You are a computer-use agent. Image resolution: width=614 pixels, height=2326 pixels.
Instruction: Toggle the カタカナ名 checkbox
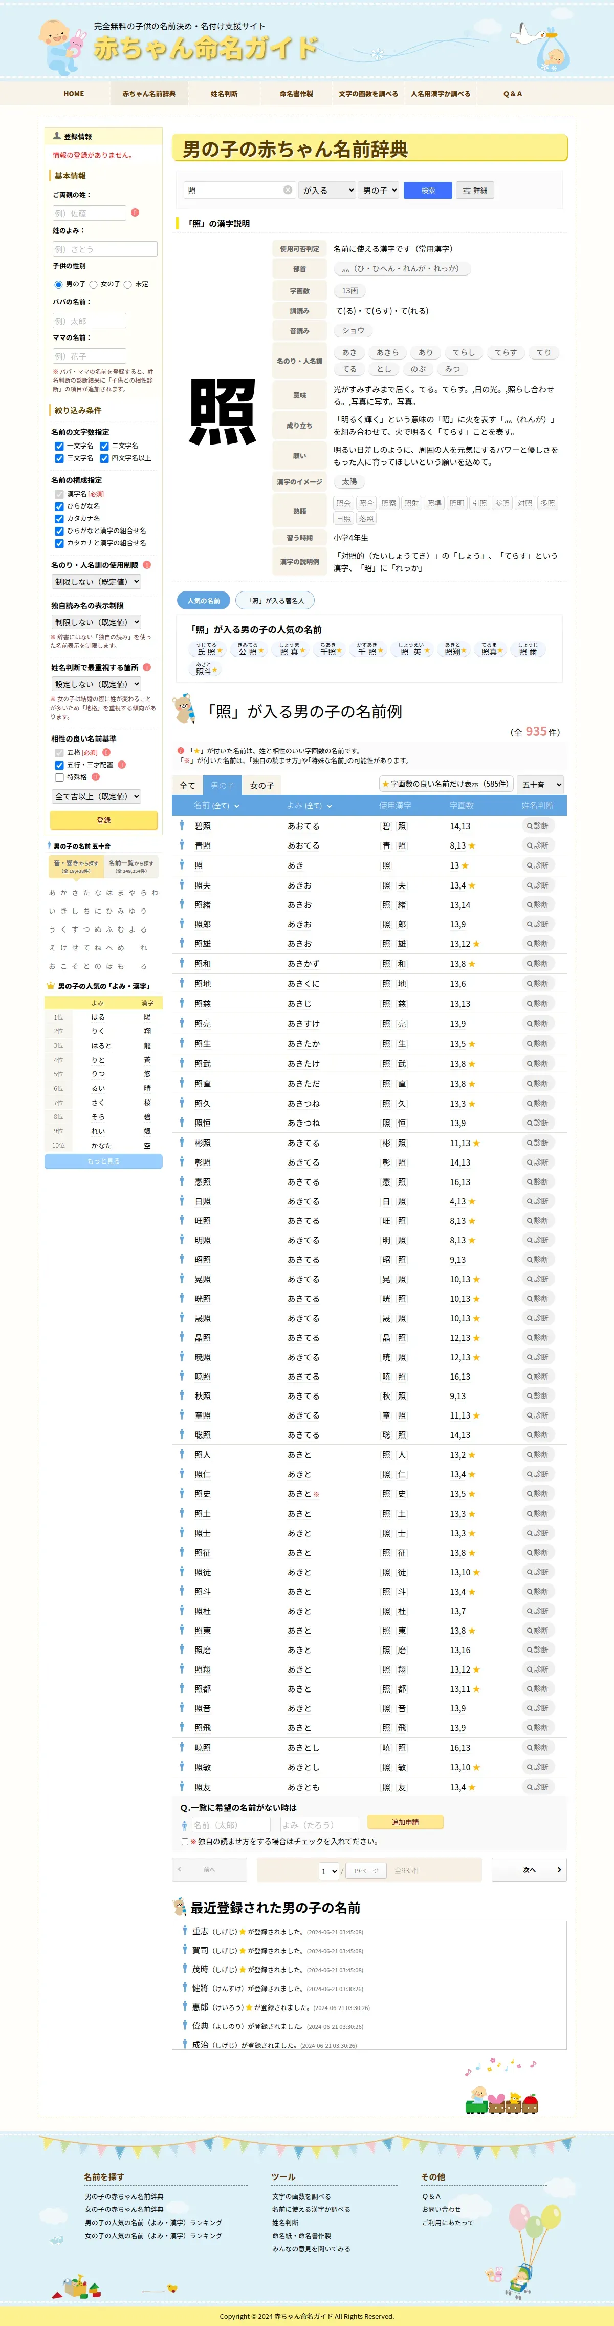click(x=59, y=518)
